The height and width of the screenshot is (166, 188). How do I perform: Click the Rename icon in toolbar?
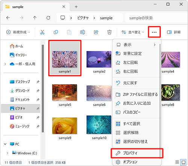click(83, 32)
